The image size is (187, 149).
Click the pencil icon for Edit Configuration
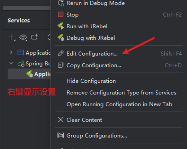click(x=61, y=53)
